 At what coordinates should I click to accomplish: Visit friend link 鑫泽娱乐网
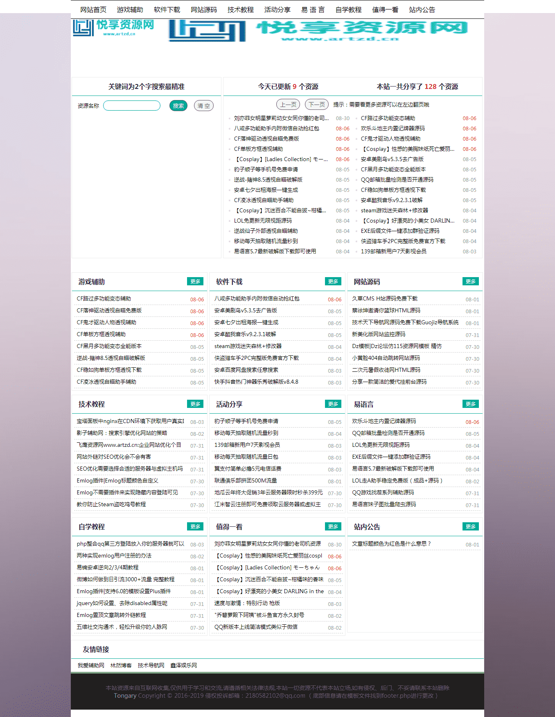click(x=184, y=665)
